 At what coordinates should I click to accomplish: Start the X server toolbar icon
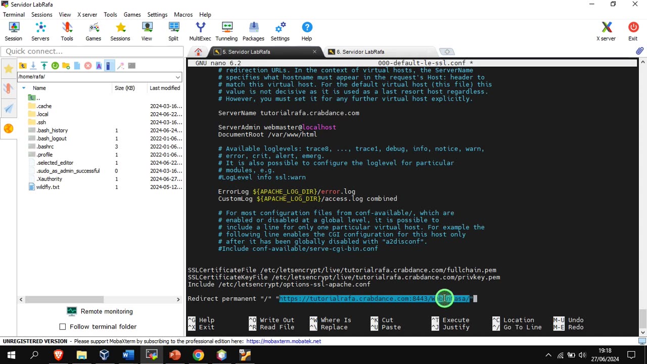606,31
